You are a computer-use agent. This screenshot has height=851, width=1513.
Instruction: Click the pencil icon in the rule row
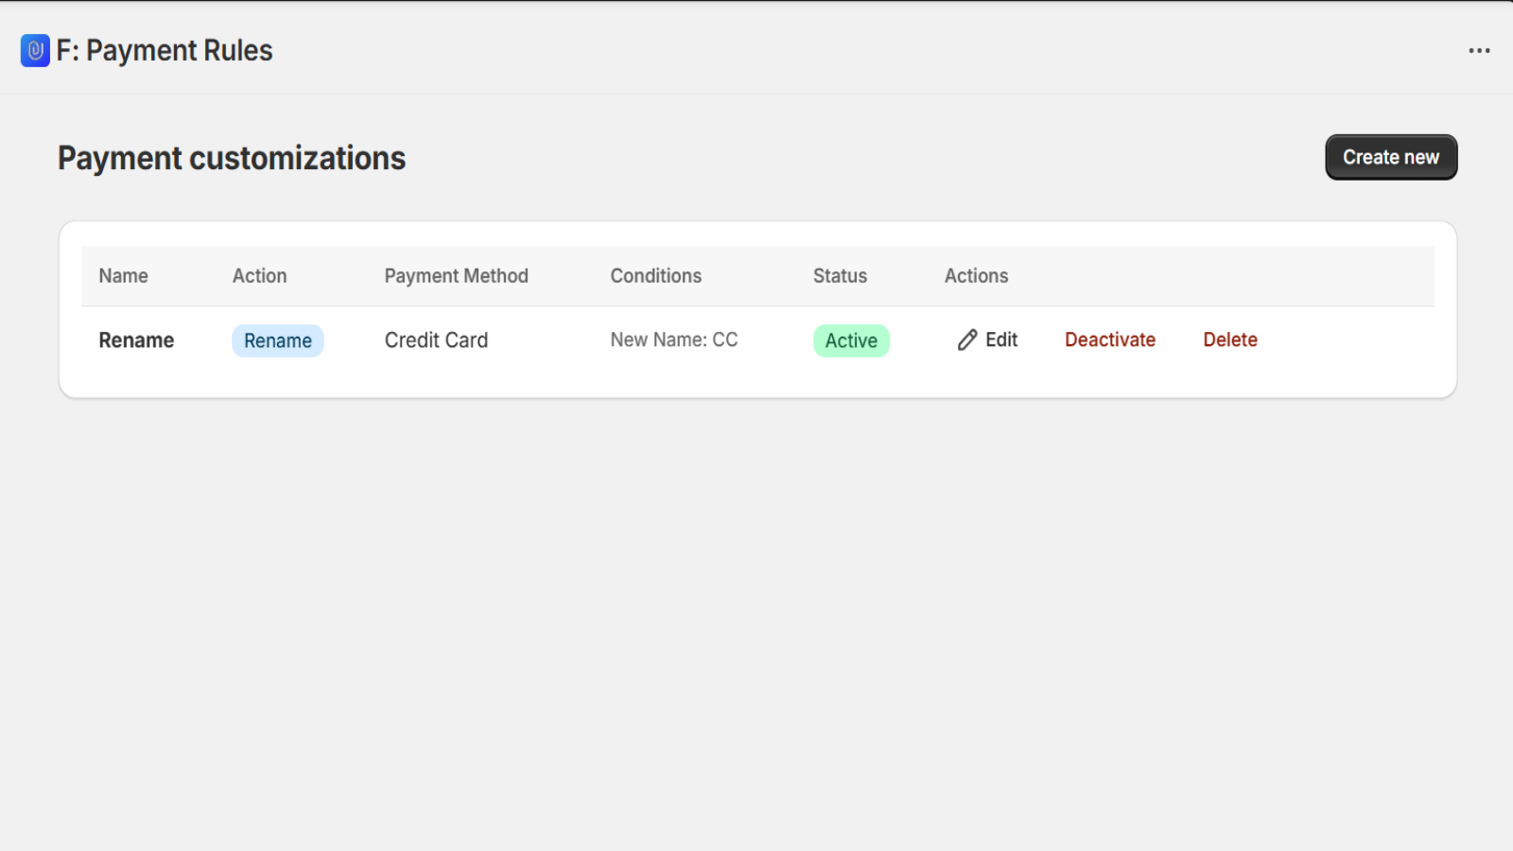966,340
